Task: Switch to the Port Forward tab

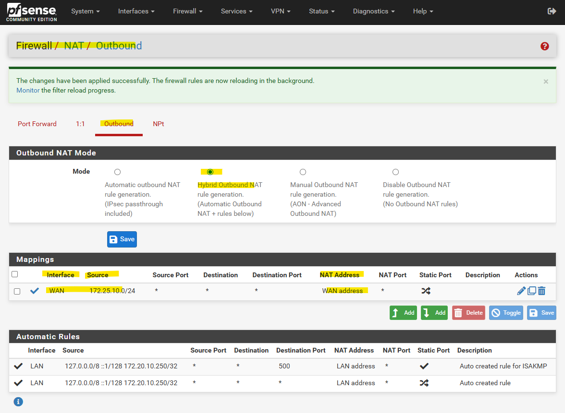Action: pyautogui.click(x=37, y=124)
